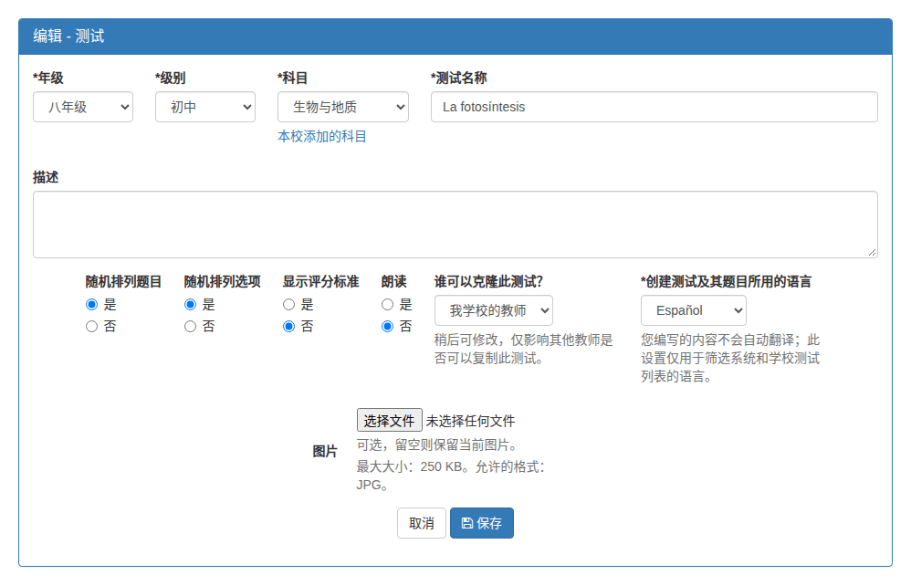Image resolution: width=911 pixels, height=586 pixels.
Task: Click the 可选，留空则保留当前图片 hint text
Action: click(x=437, y=445)
